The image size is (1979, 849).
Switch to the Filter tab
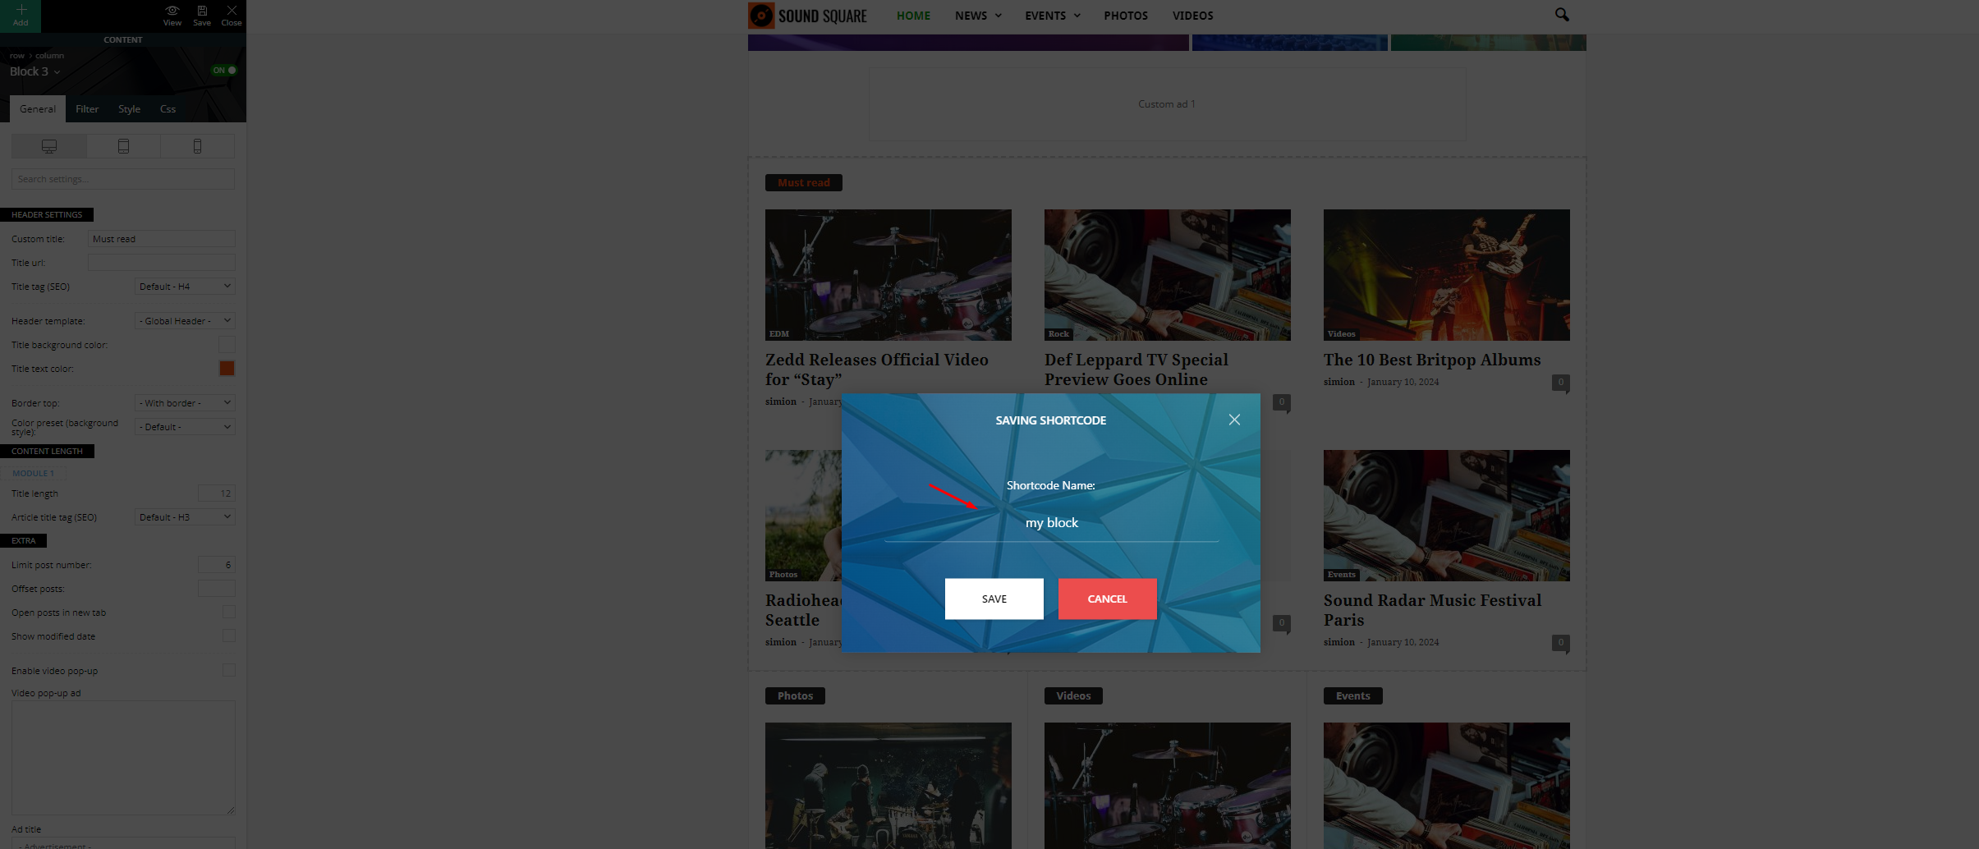point(87,109)
